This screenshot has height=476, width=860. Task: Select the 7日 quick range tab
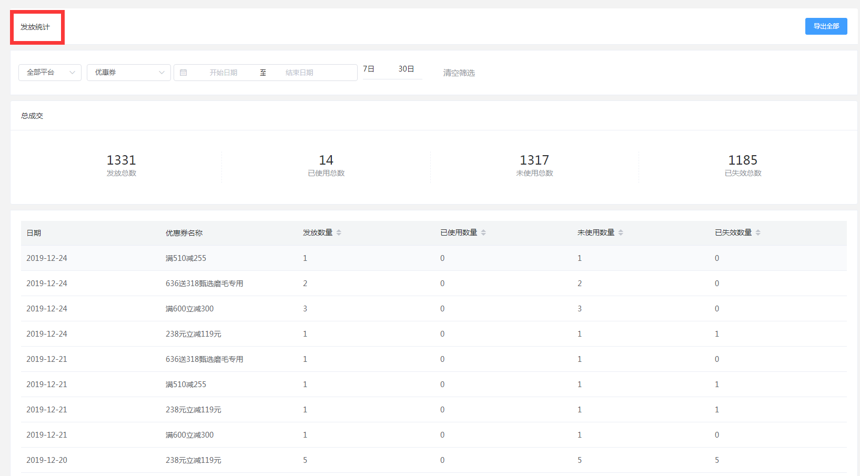pyautogui.click(x=369, y=69)
